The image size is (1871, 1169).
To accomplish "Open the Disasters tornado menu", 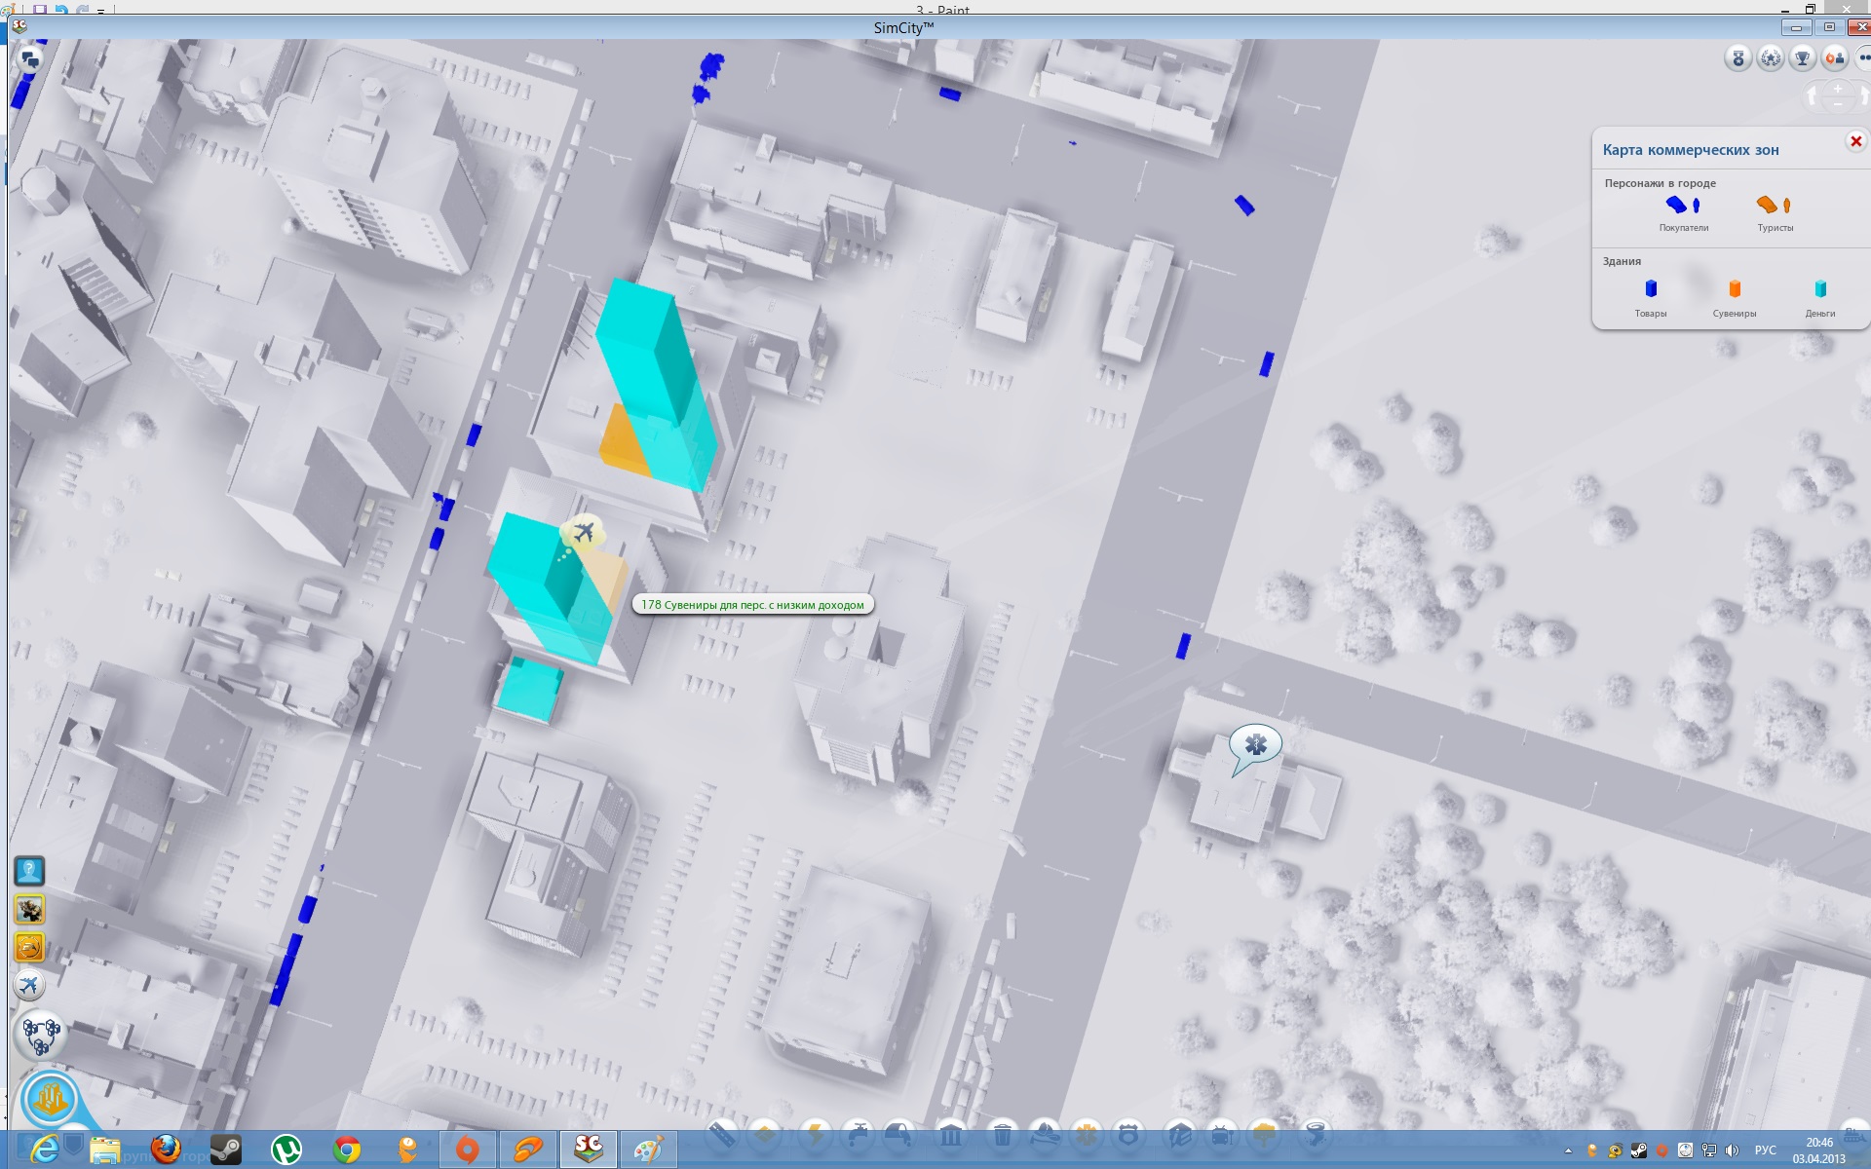I will tap(1316, 1135).
